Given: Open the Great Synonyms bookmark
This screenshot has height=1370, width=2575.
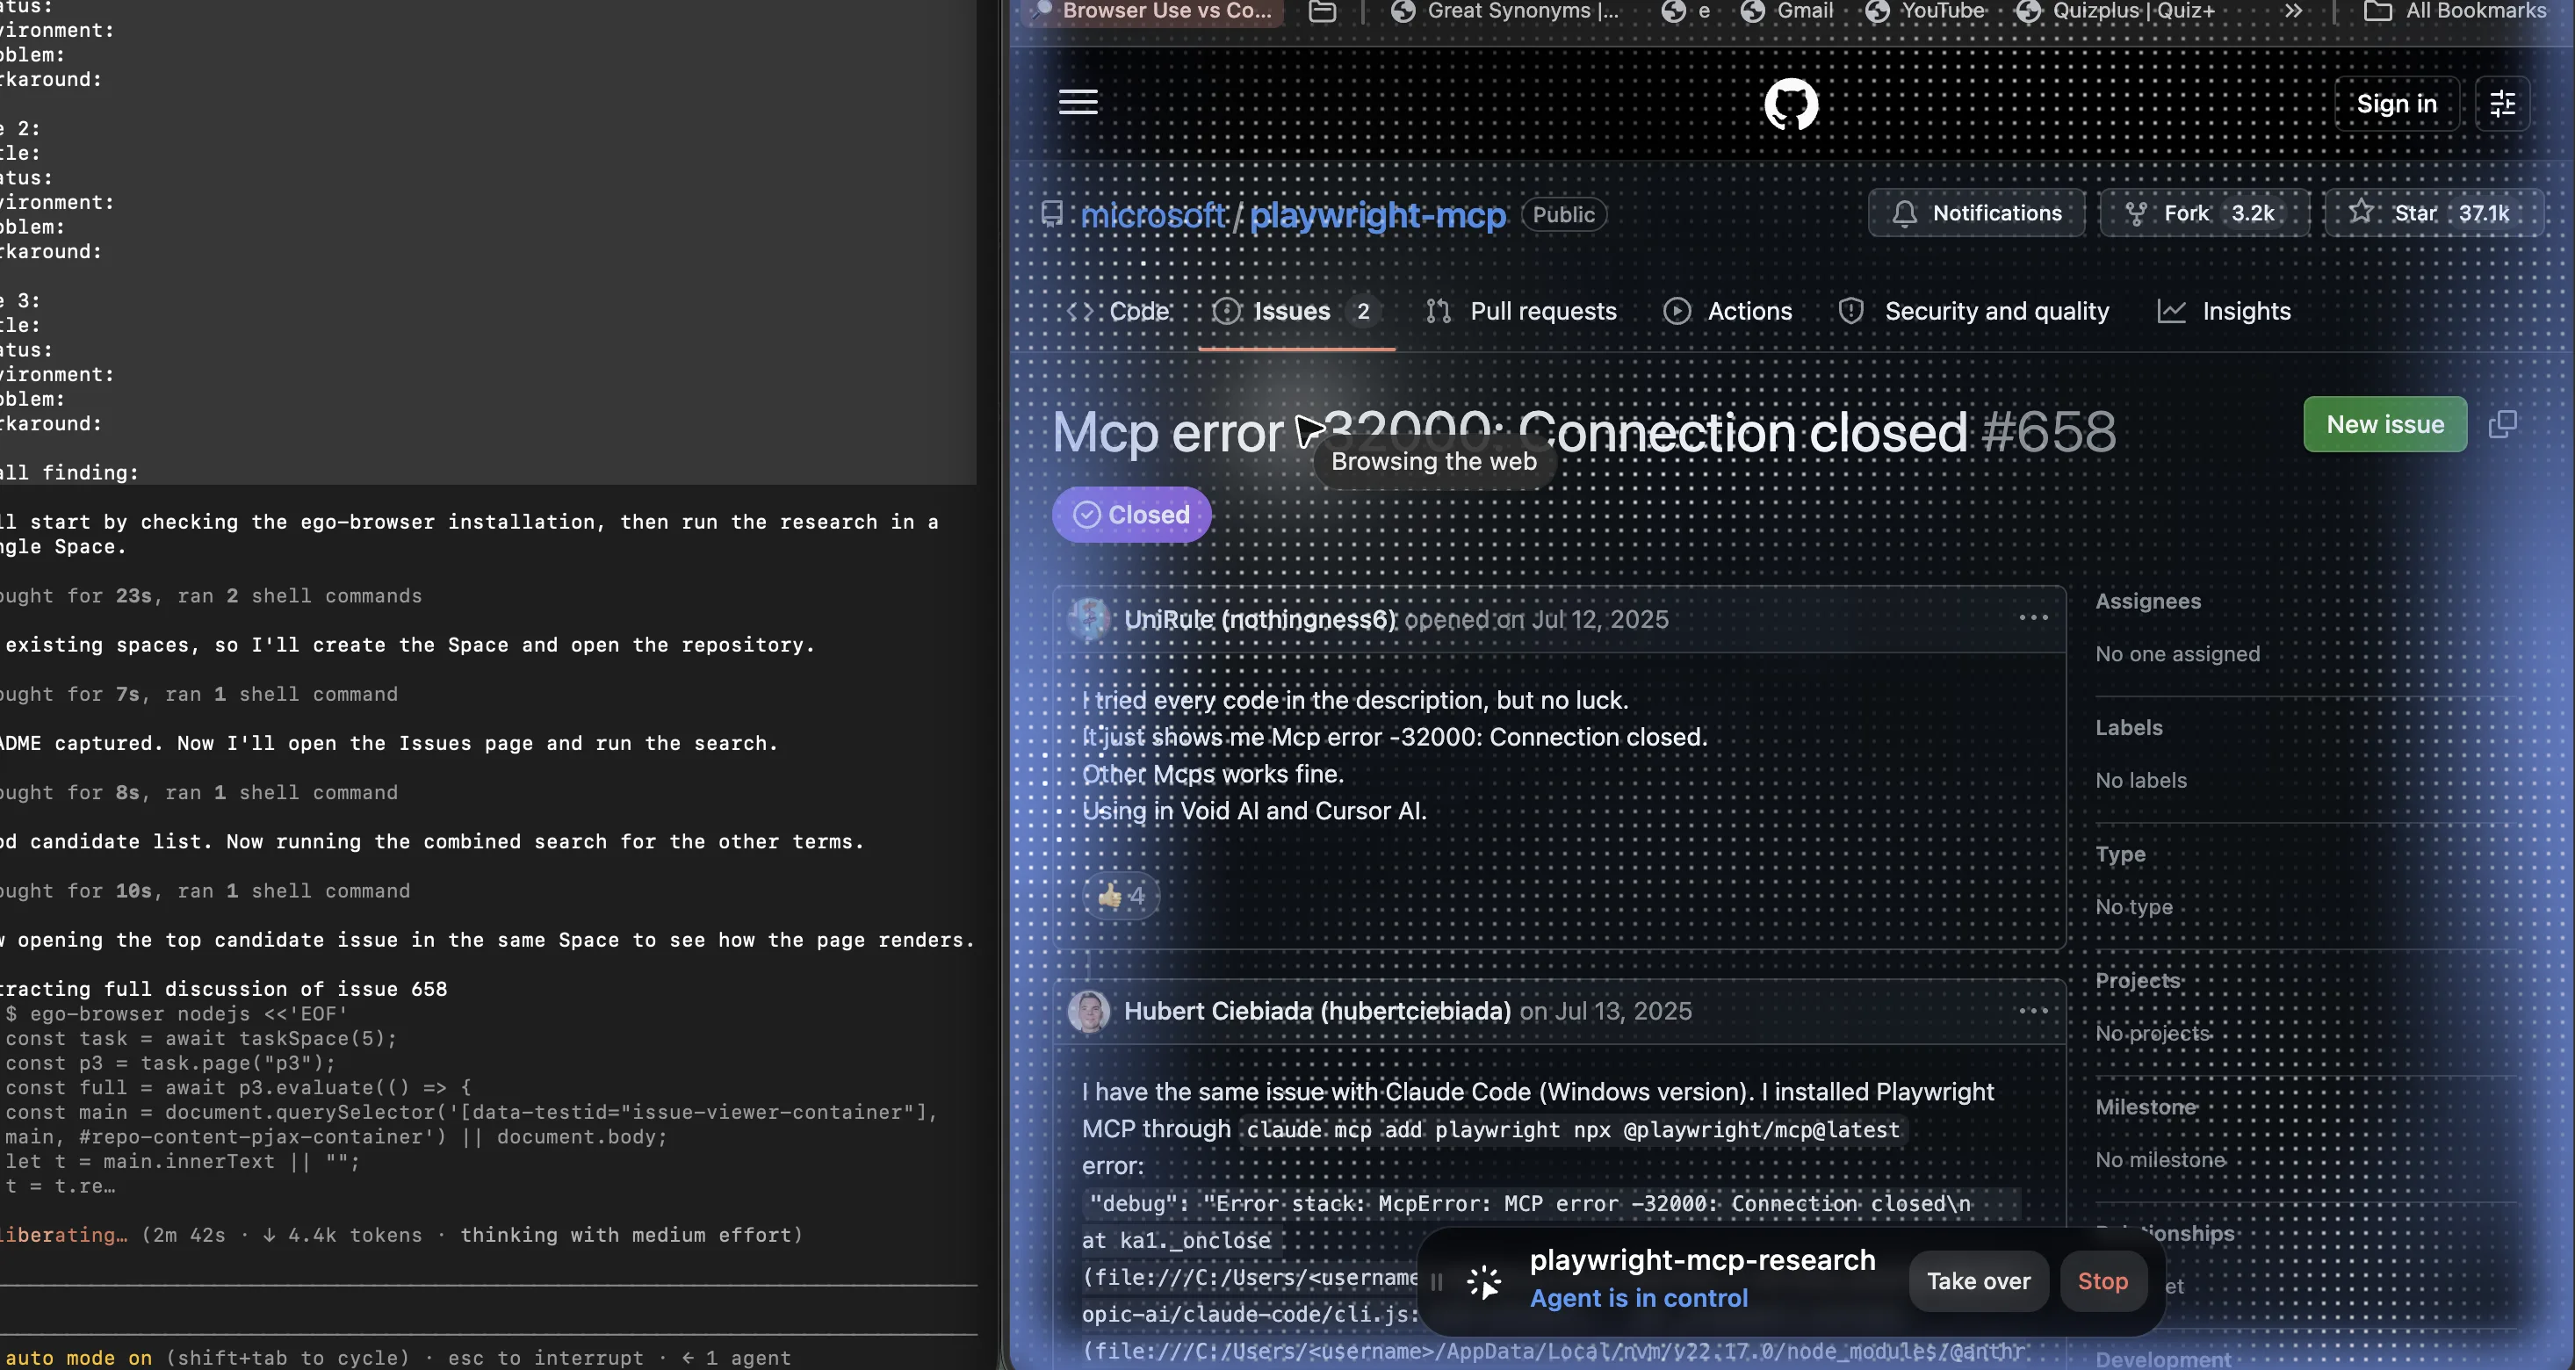Looking at the screenshot, I should (1504, 12).
